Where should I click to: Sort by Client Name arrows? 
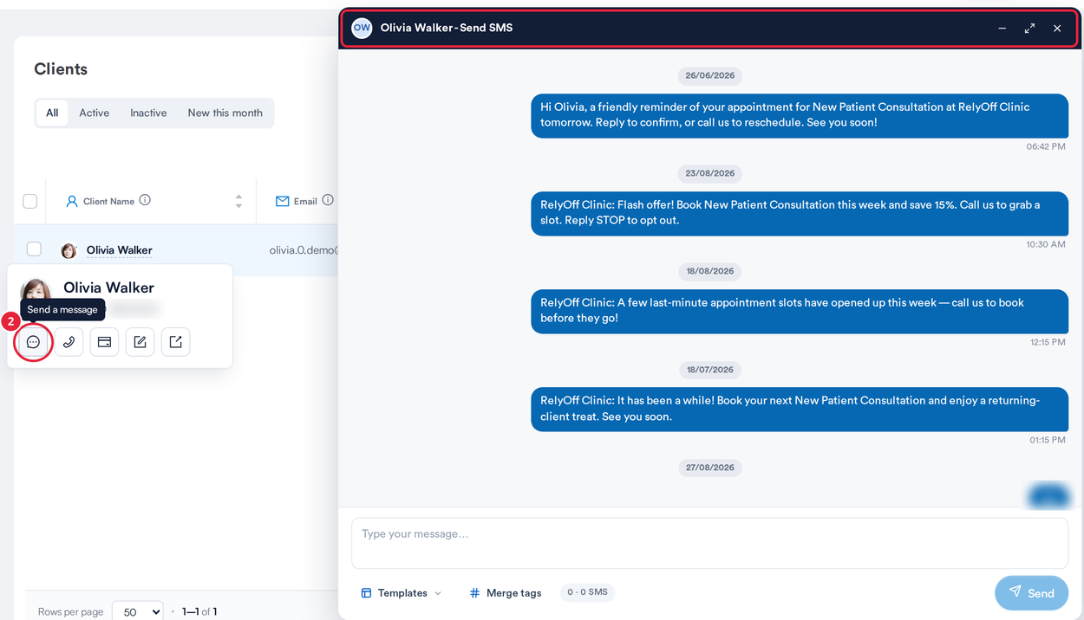pos(238,201)
